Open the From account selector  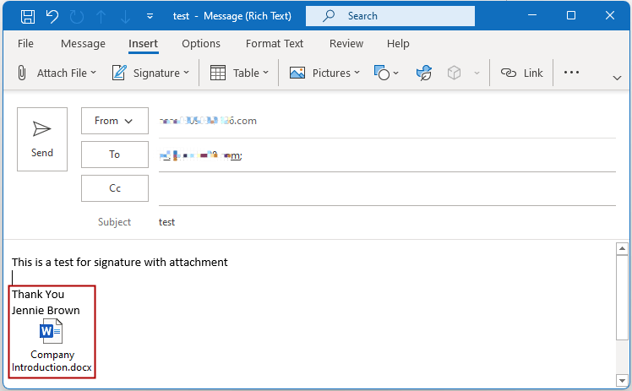tap(114, 121)
